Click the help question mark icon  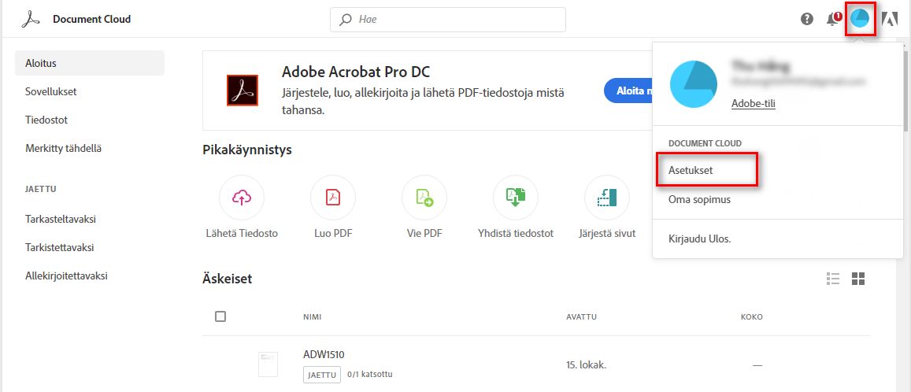(x=807, y=19)
